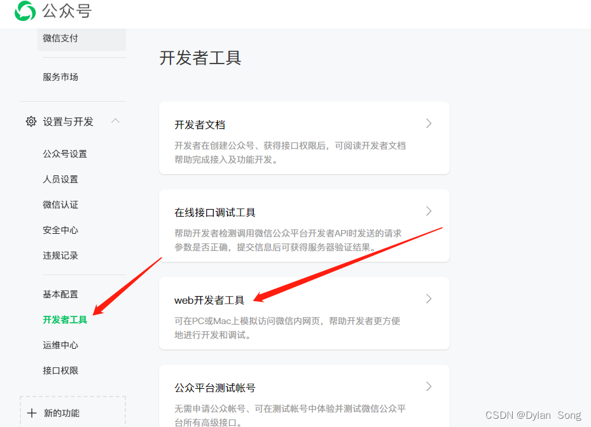Viewport: 591px width, 427px height.
Task: Click the 设置与开发 section header label
Action: coord(68,121)
